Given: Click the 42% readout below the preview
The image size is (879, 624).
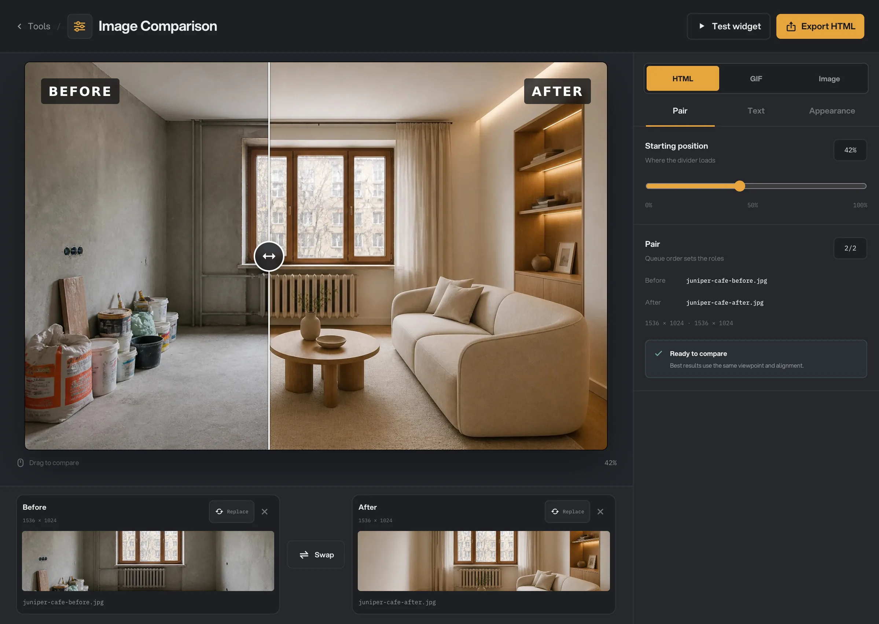Looking at the screenshot, I should (610, 463).
